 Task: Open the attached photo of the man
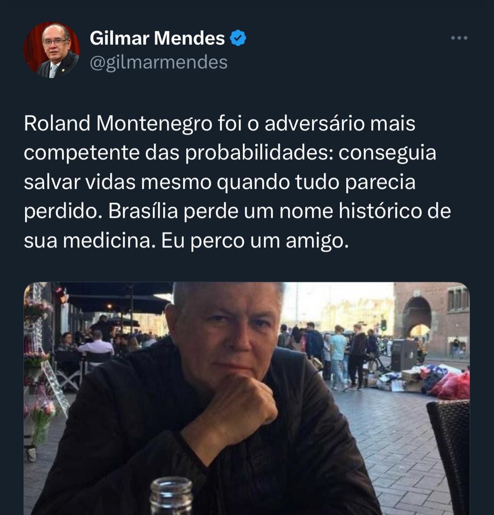[246, 398]
